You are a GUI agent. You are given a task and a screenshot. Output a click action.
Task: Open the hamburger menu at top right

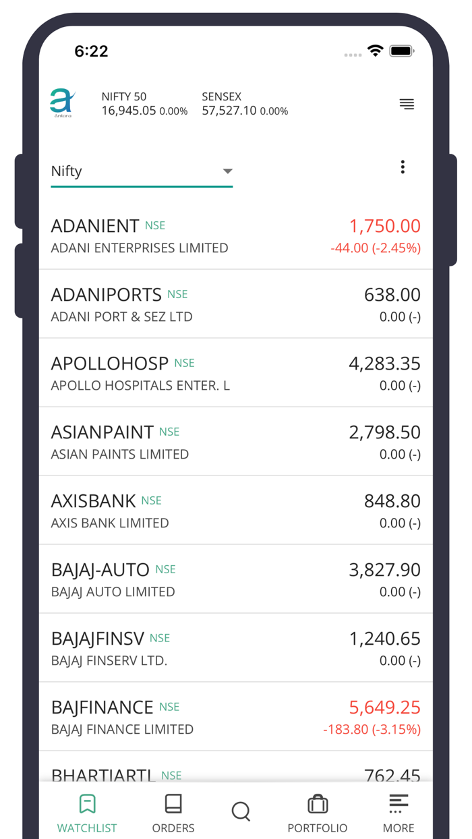pos(407,105)
